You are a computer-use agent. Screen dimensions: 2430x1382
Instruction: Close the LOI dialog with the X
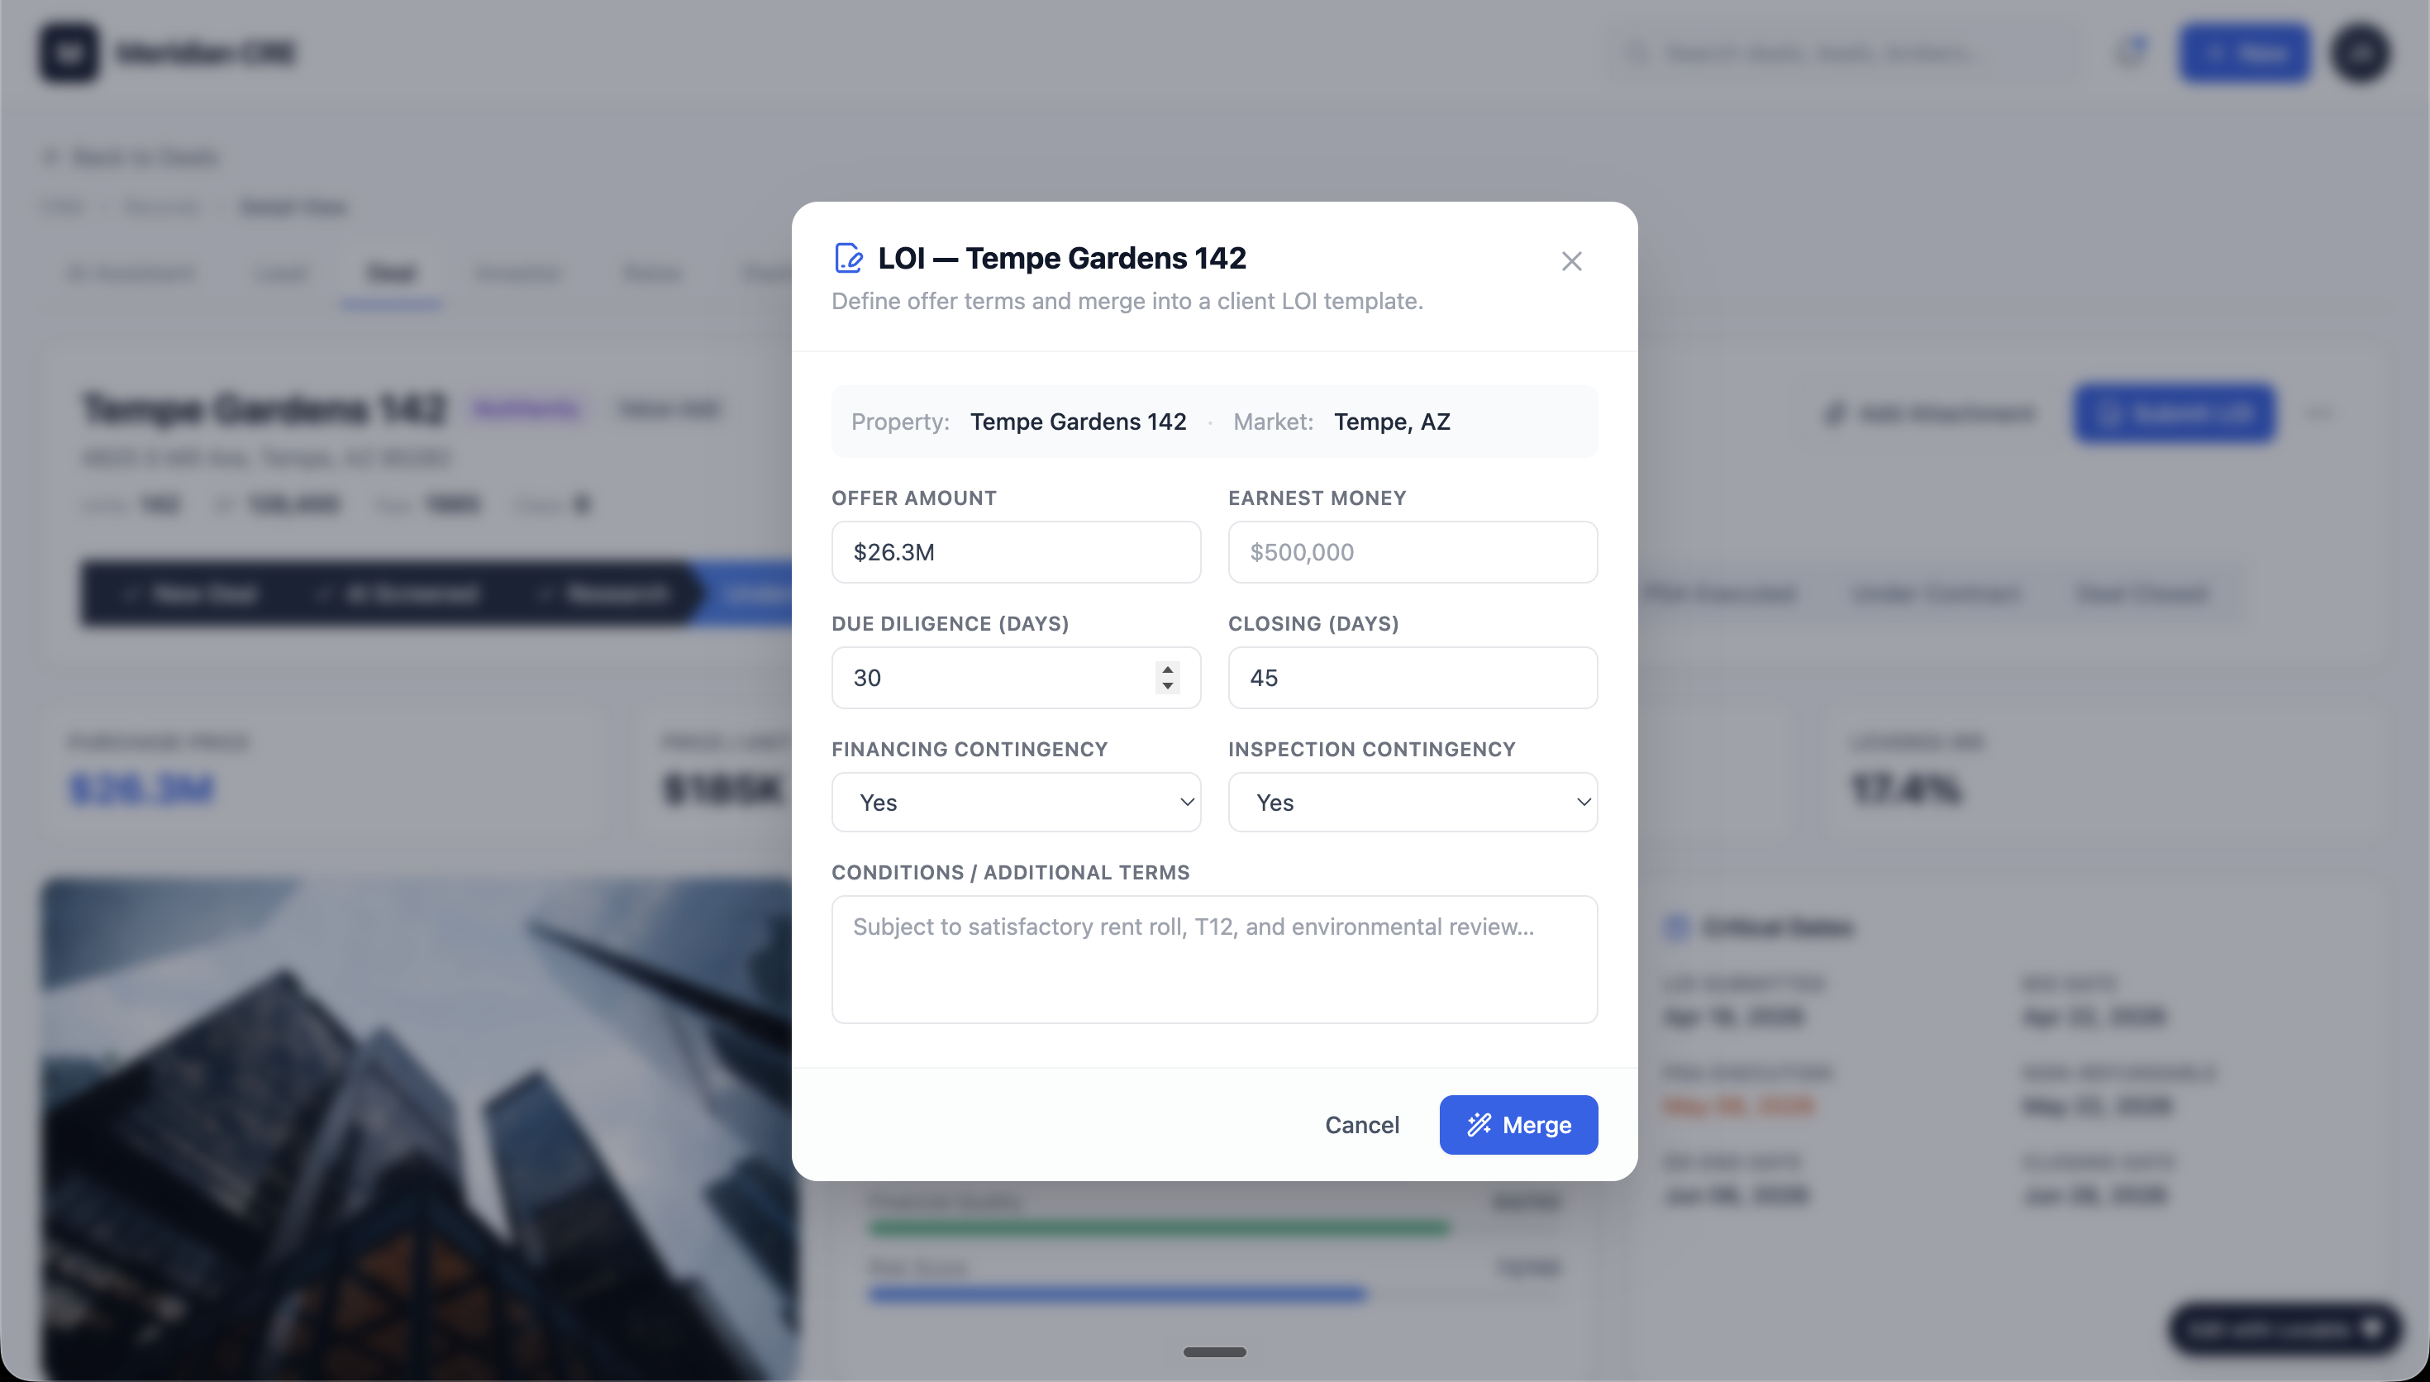tap(1571, 261)
